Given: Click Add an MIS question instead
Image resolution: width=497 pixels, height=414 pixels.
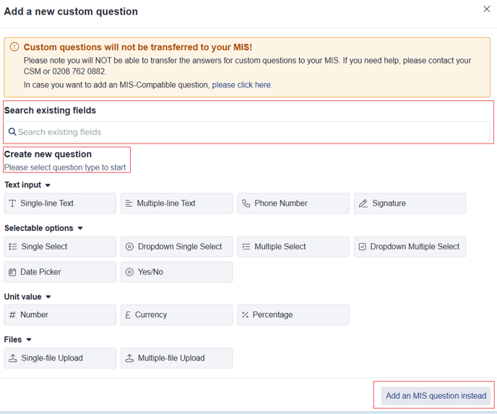Looking at the screenshot, I should 436,396.
